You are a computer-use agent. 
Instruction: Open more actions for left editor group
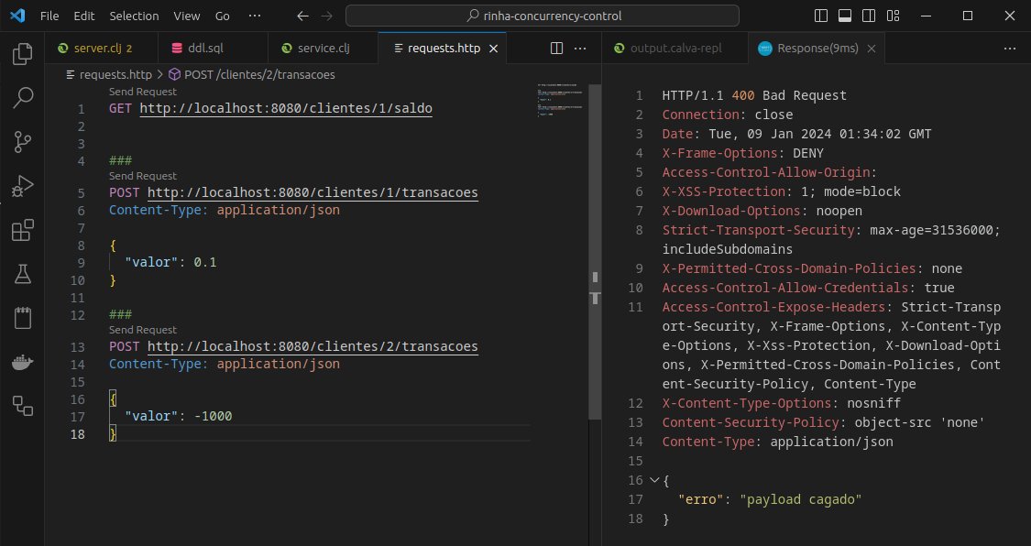click(x=580, y=48)
